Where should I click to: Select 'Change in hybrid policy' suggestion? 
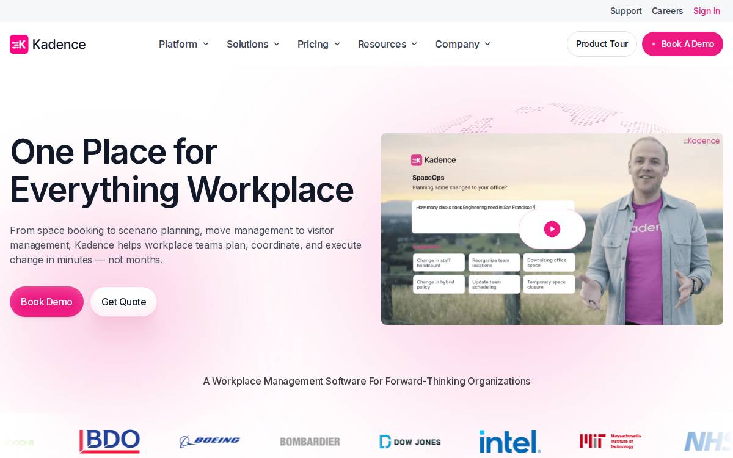coord(439,285)
